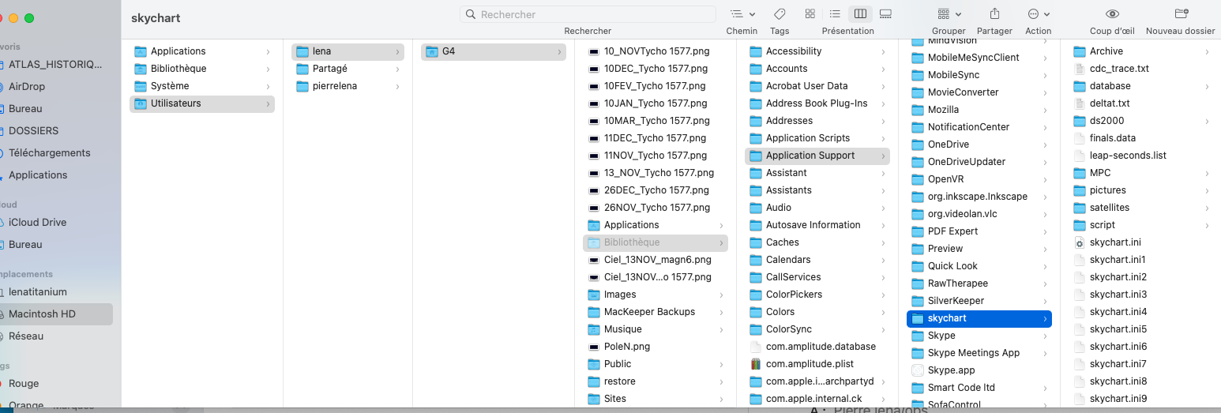The width and height of the screenshot is (1221, 413).
Task: Select the PoleN.png image file
Action: (626, 347)
